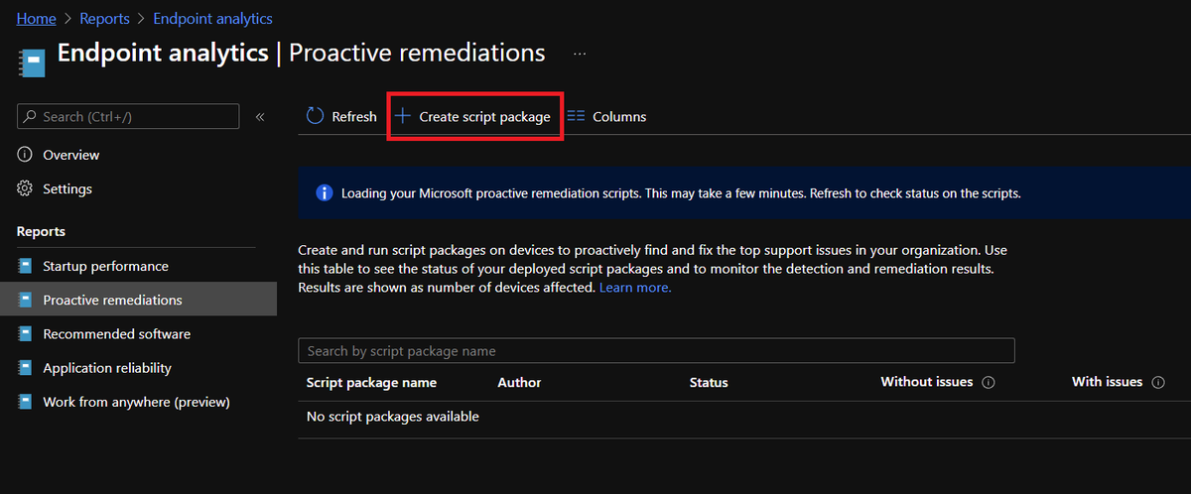Click the magnifier icon in sidebar search
The width and height of the screenshot is (1191, 494).
(31, 117)
